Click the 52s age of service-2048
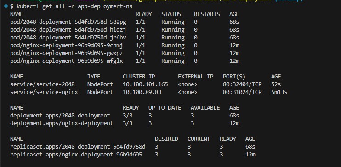 click(276, 84)
